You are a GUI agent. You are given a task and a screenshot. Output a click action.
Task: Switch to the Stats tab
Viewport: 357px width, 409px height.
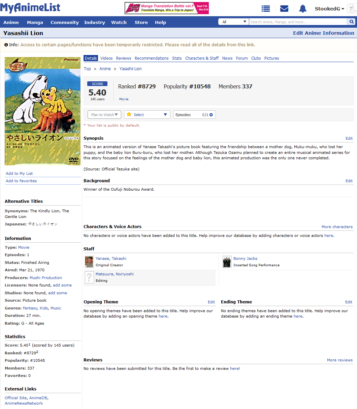click(177, 58)
